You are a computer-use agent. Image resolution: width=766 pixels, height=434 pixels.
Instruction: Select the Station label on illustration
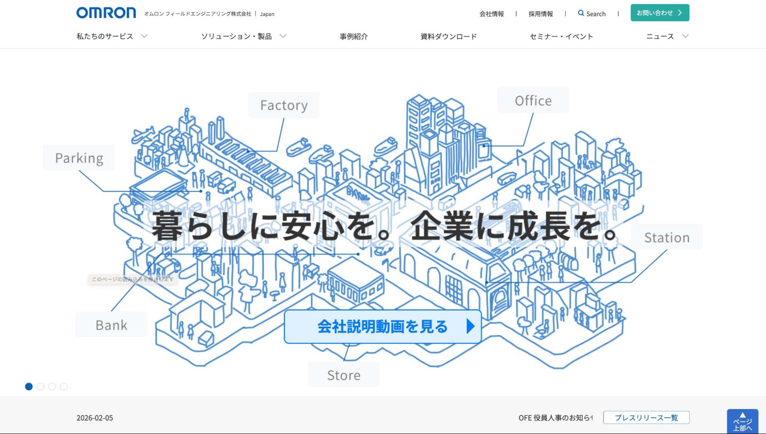667,238
